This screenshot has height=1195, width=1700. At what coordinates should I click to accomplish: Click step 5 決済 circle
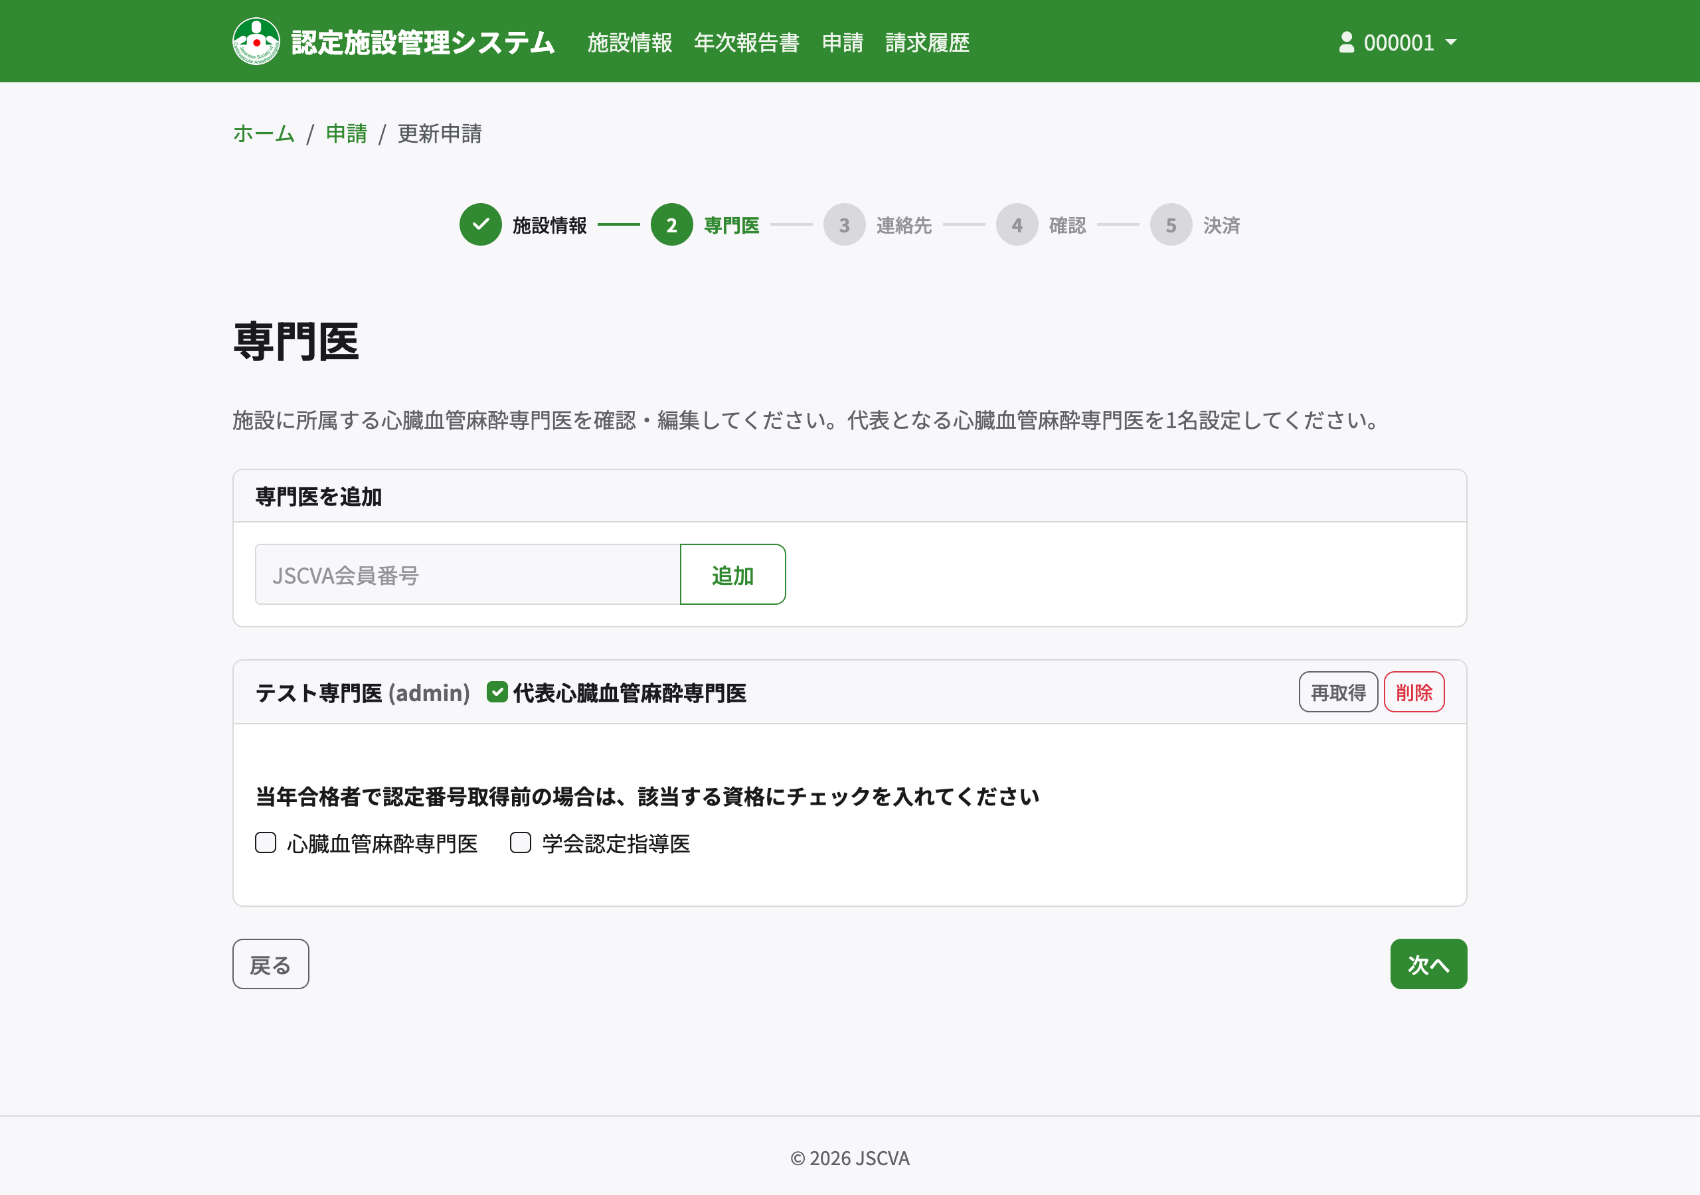pos(1171,225)
